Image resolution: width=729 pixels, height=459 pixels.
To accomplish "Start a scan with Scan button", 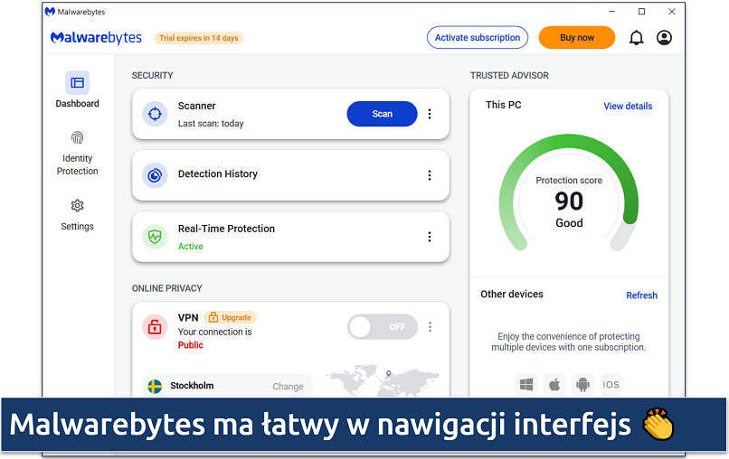I will coord(382,114).
